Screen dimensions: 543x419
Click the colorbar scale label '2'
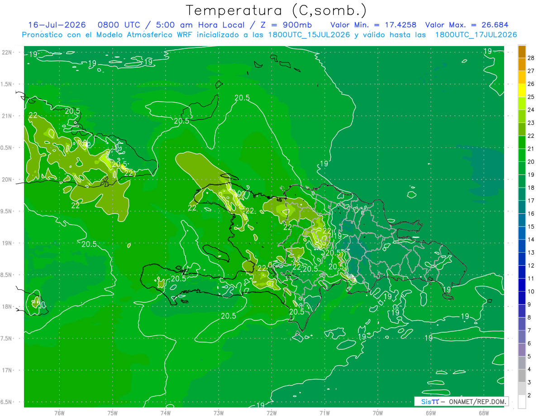(x=529, y=395)
